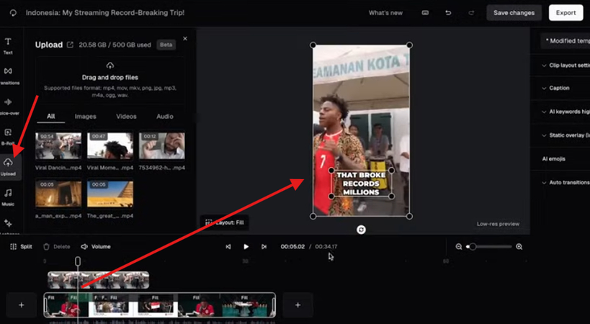Click the rotate handle below video preview
590x324 pixels.
(x=361, y=230)
